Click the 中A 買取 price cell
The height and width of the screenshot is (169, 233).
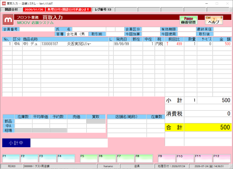click(96, 126)
